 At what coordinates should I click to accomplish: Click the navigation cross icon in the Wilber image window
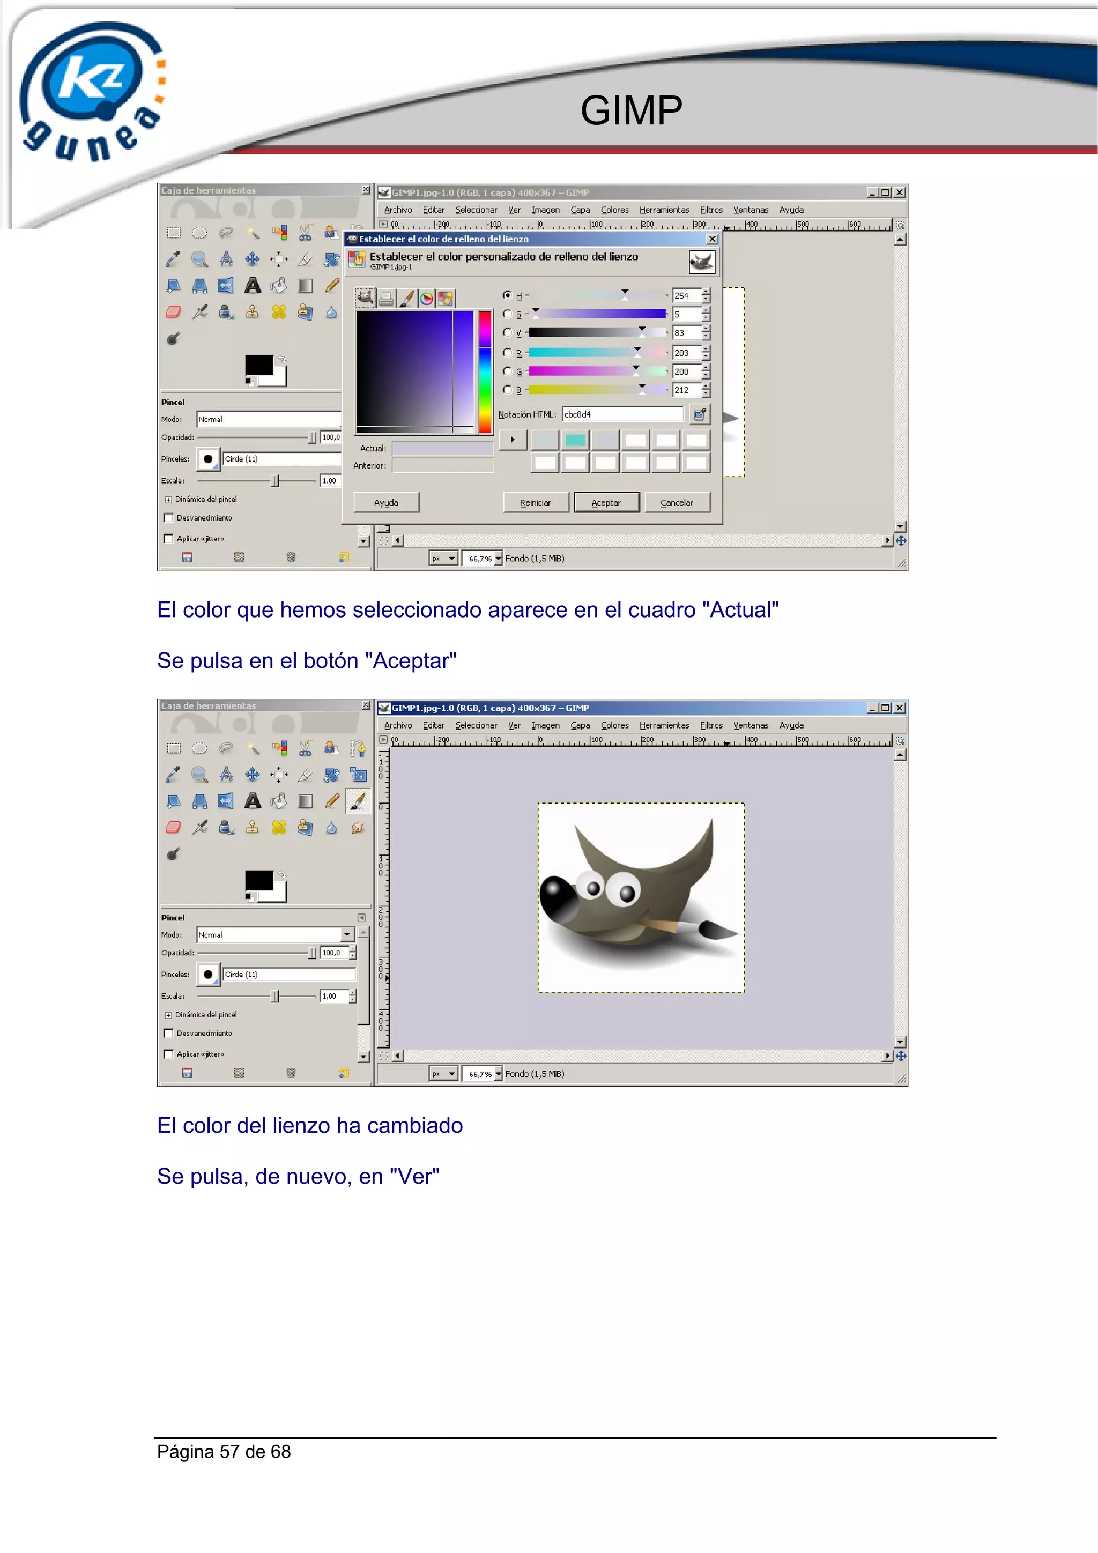901,1056
